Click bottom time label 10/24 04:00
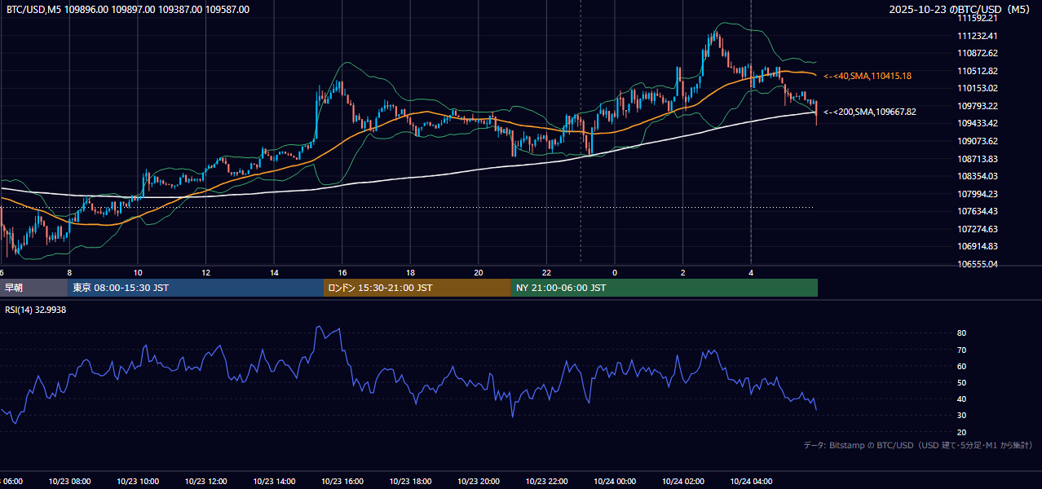1042x489 pixels. point(751,482)
